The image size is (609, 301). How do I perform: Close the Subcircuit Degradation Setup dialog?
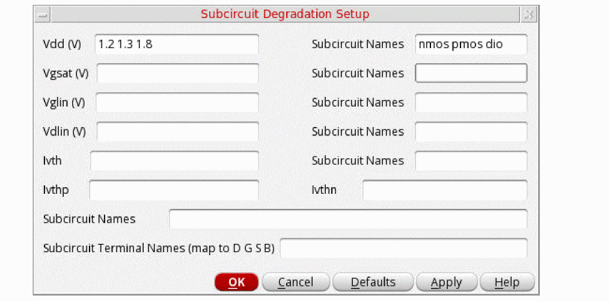coord(528,14)
